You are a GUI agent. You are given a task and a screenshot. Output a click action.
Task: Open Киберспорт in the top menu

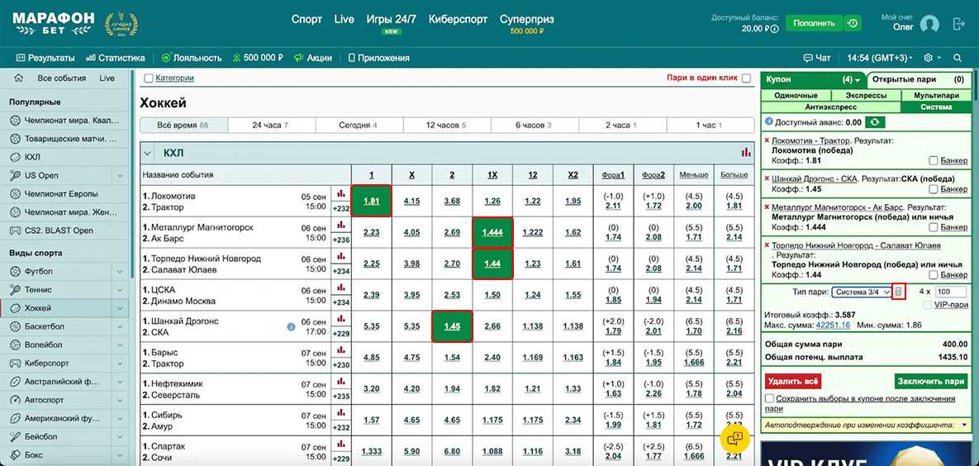458,19
